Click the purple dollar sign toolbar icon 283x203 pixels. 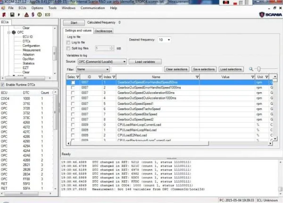(x=33, y=15)
